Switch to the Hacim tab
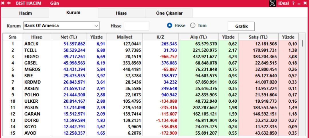Viewport: 309px width, 138px height. (x=25, y=13)
